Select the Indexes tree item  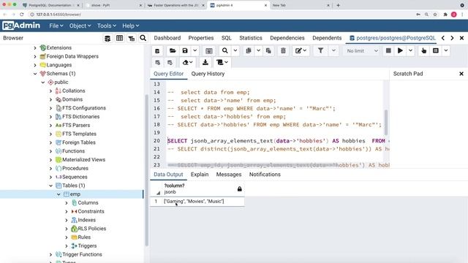(86, 220)
